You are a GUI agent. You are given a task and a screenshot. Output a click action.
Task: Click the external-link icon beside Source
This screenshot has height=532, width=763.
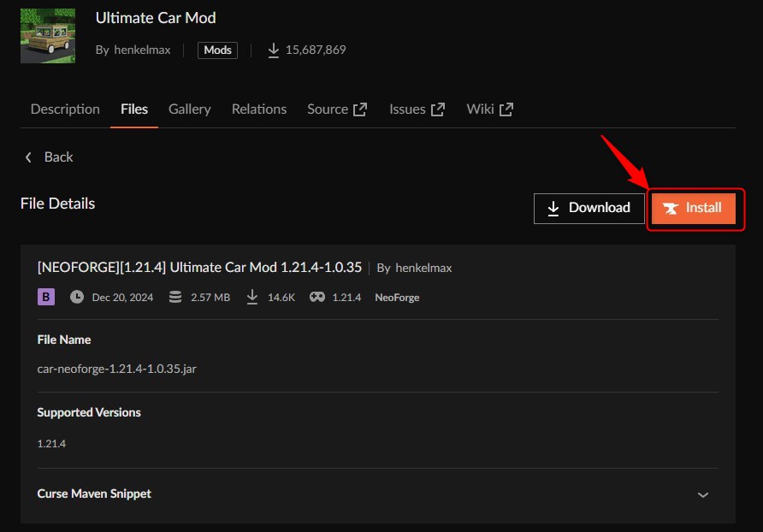click(360, 109)
